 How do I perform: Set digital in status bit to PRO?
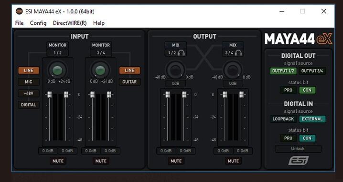pos(289,138)
